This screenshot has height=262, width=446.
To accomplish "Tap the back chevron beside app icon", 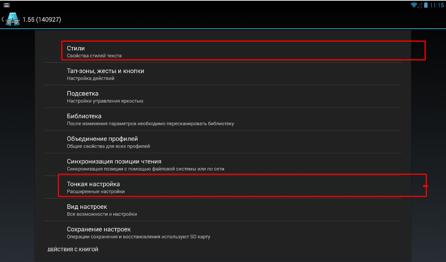I will point(3,20).
